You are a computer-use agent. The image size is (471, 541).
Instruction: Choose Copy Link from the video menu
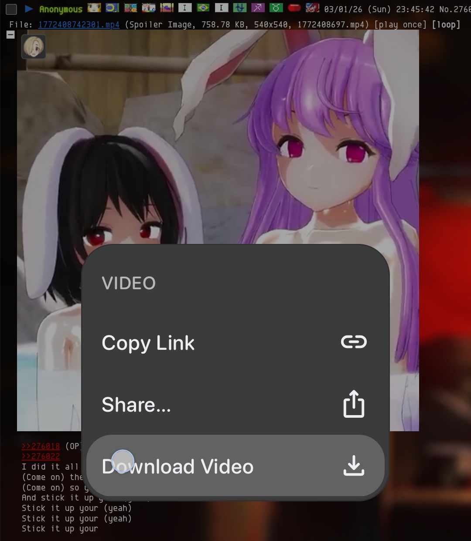[148, 343]
